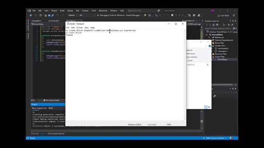Open the Error List tab
This screenshot has height=148, width=264.
point(35,134)
